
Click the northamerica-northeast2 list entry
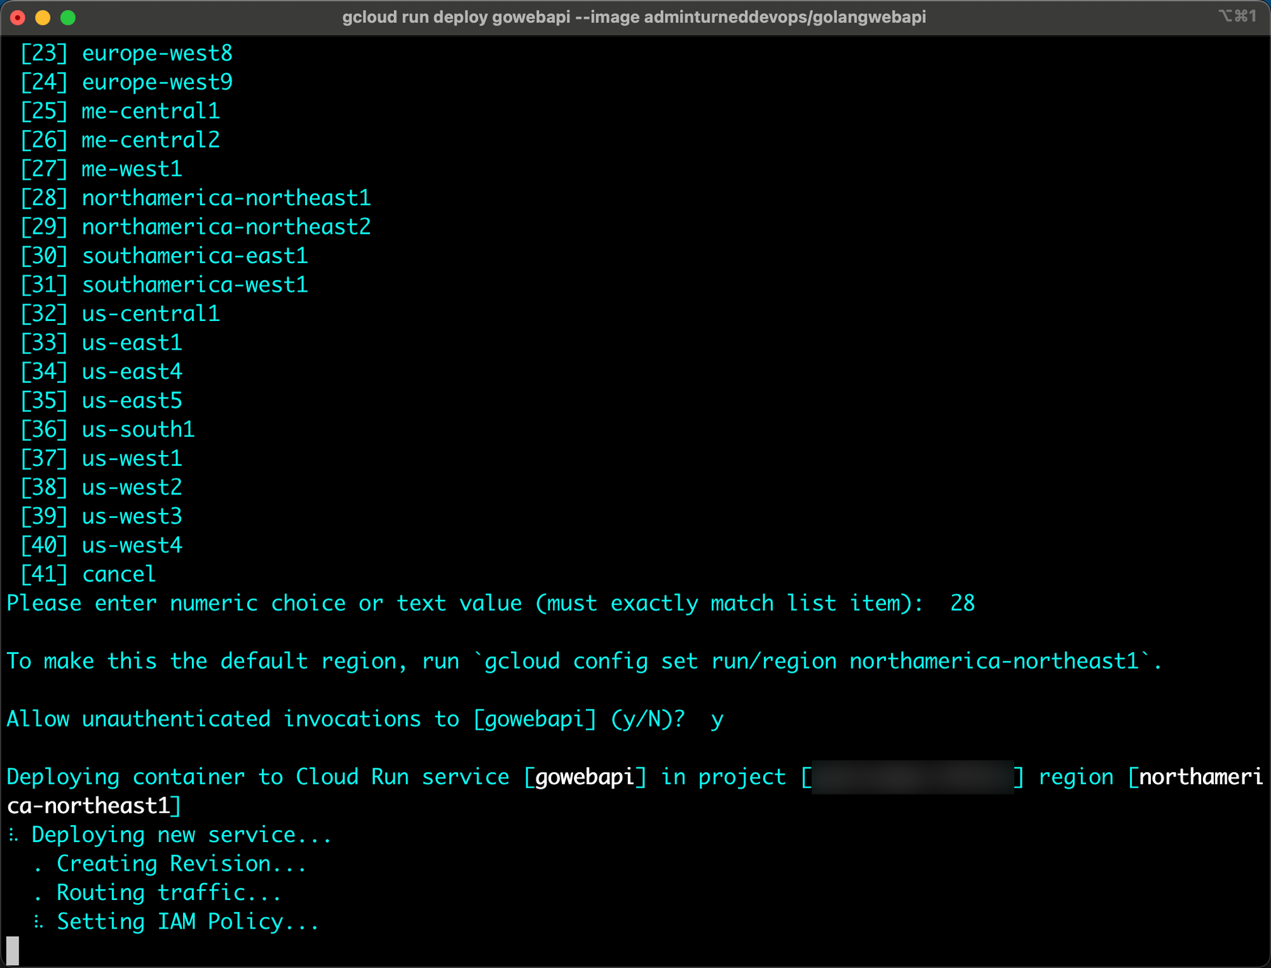pos(226,227)
